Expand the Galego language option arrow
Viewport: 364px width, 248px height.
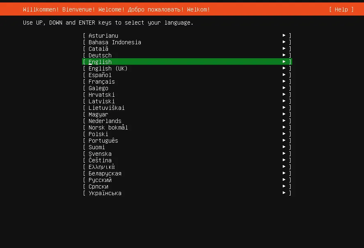(284, 88)
